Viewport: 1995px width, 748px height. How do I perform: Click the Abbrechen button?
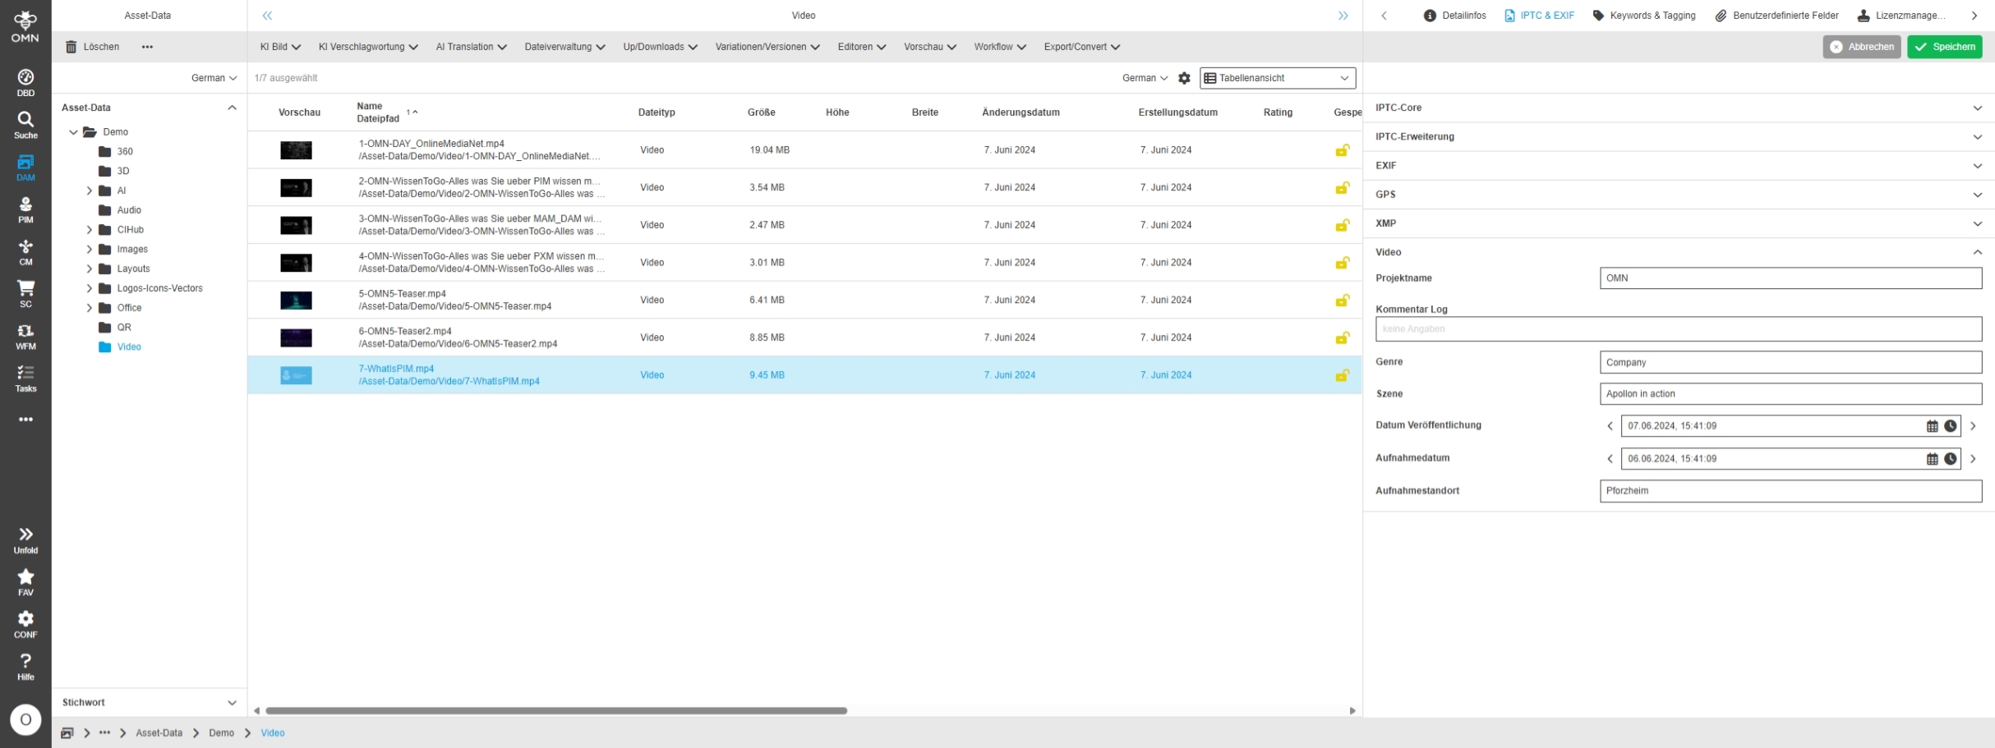click(1861, 47)
